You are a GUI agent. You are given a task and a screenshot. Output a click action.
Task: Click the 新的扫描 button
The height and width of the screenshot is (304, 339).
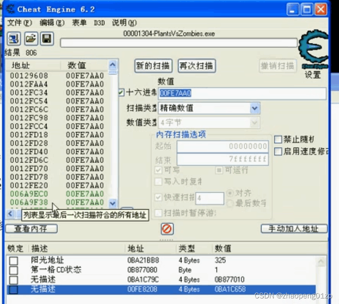coord(153,66)
